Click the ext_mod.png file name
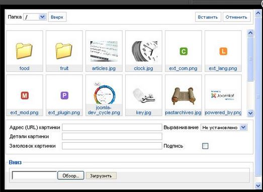263x192 pixels. [24, 113]
